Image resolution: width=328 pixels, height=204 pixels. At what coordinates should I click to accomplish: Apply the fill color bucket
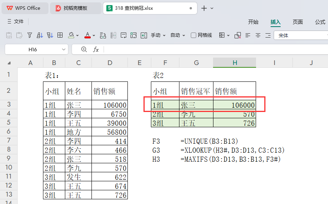coord(71,35)
